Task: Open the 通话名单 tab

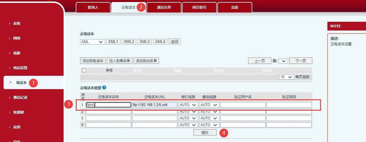Action: tap(164, 8)
